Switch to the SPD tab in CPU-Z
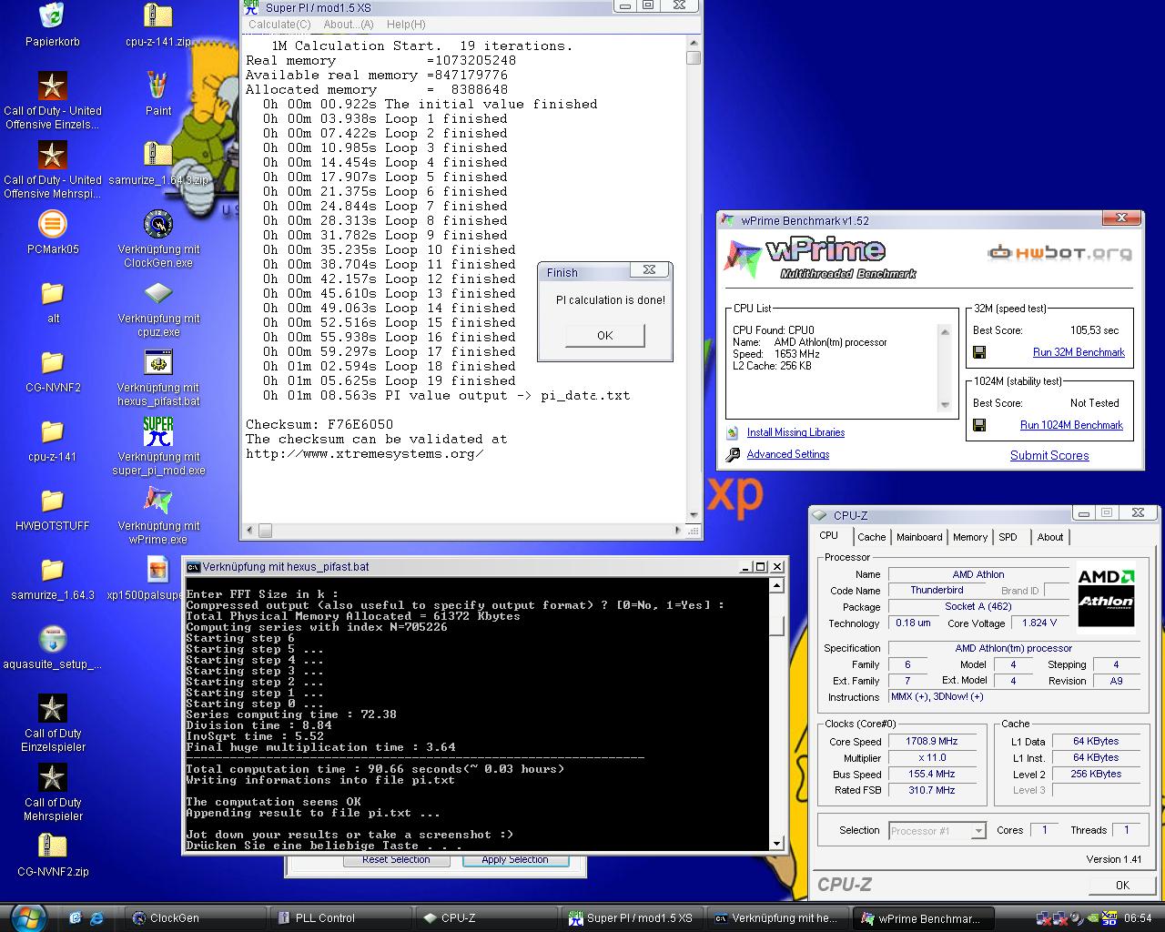Screen dimensions: 1165x932 coord(1008,537)
